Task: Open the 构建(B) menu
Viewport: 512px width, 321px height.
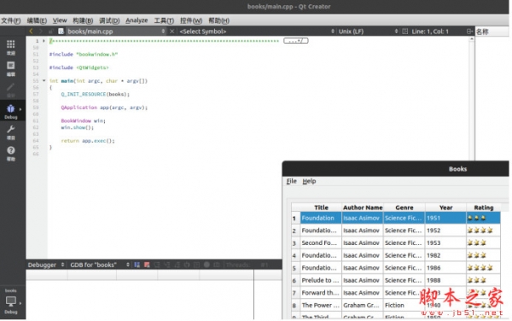Action: [x=83, y=20]
